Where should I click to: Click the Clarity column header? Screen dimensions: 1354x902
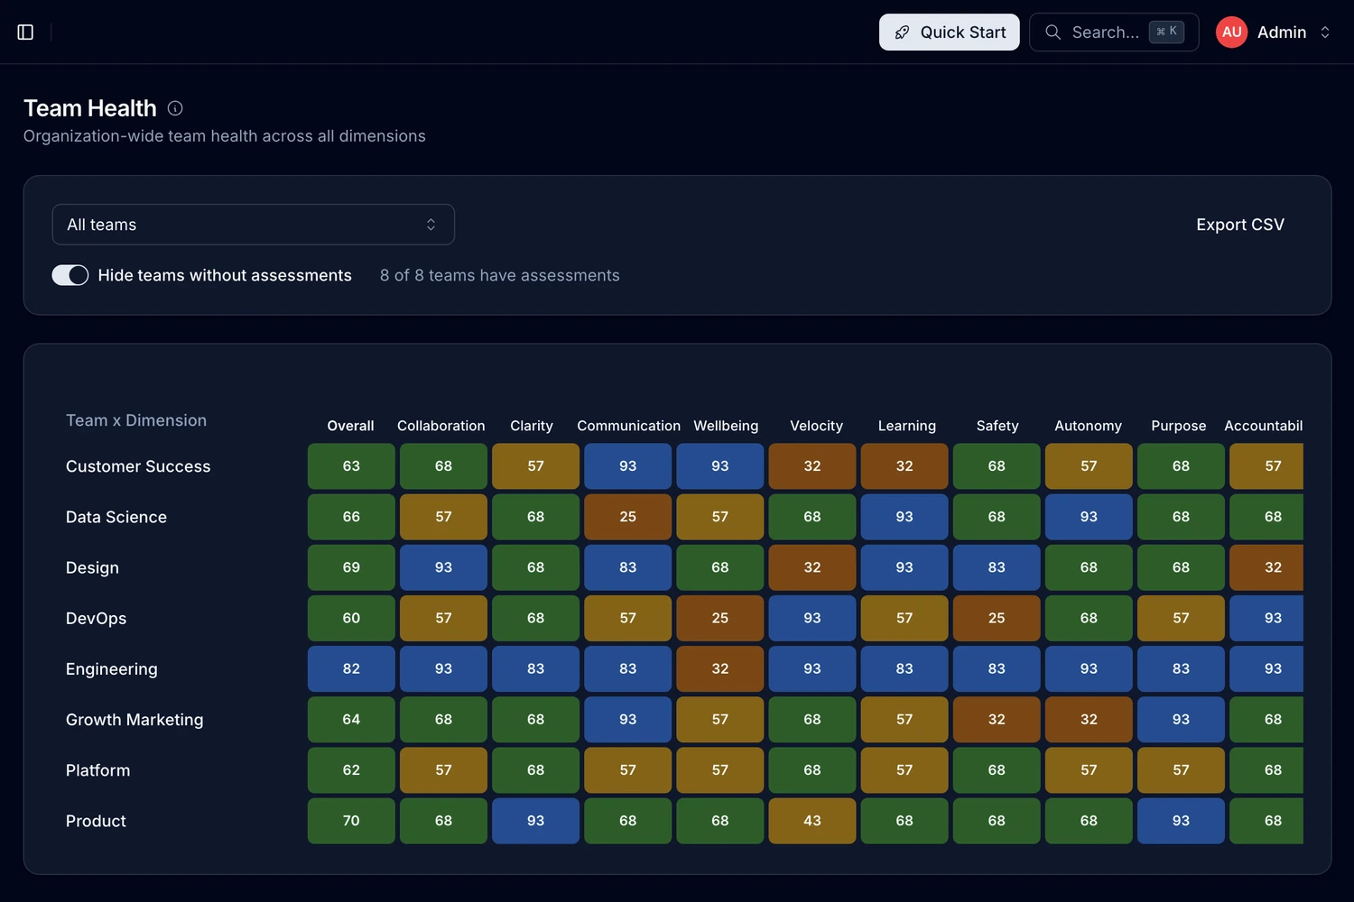532,426
